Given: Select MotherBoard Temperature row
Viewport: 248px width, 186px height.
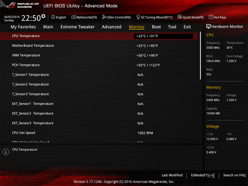Looking at the screenshot, I should pyautogui.click(x=99, y=46).
